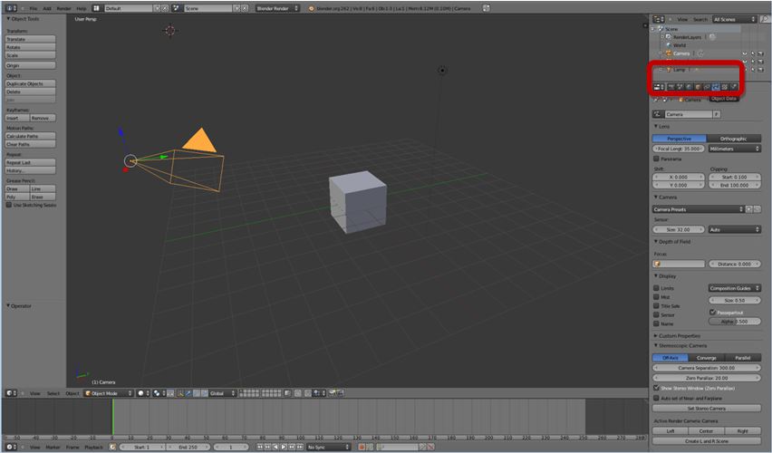Open the Blender Render engine dropdown
The image size is (772, 453).
coord(277,8)
